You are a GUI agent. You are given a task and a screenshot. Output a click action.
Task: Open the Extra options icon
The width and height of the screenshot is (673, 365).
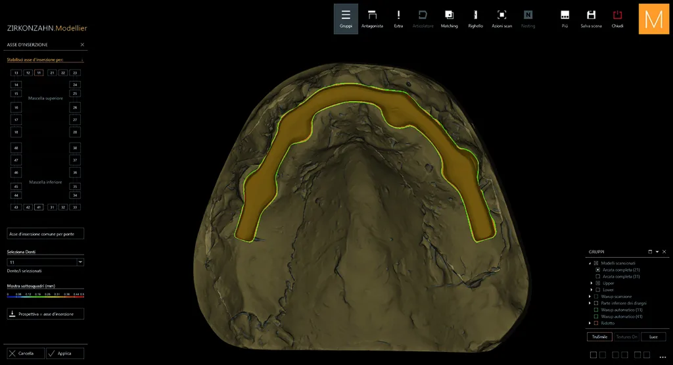point(398,19)
